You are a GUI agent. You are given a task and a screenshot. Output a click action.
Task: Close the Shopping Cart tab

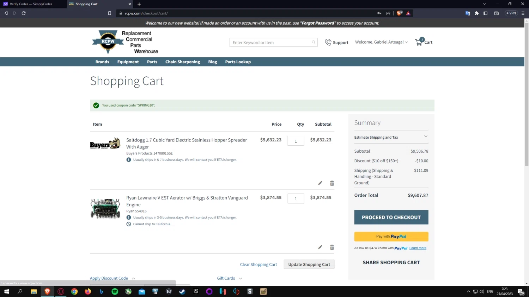(130, 4)
